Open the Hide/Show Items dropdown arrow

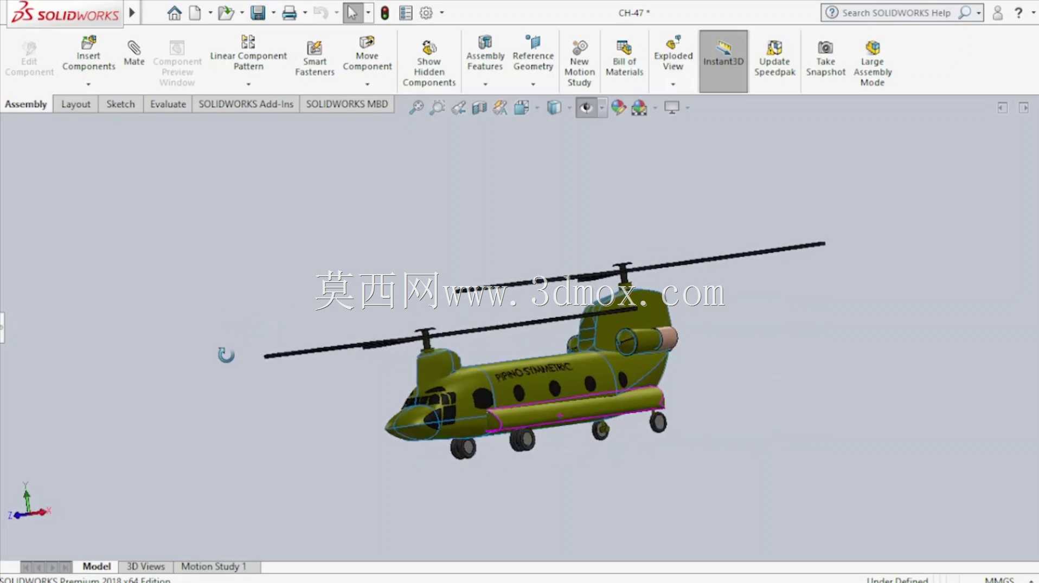(x=601, y=107)
